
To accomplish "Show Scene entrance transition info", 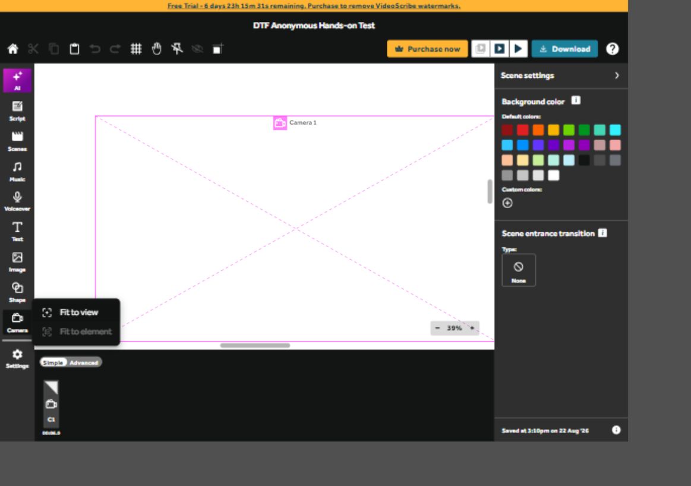I will click(602, 233).
